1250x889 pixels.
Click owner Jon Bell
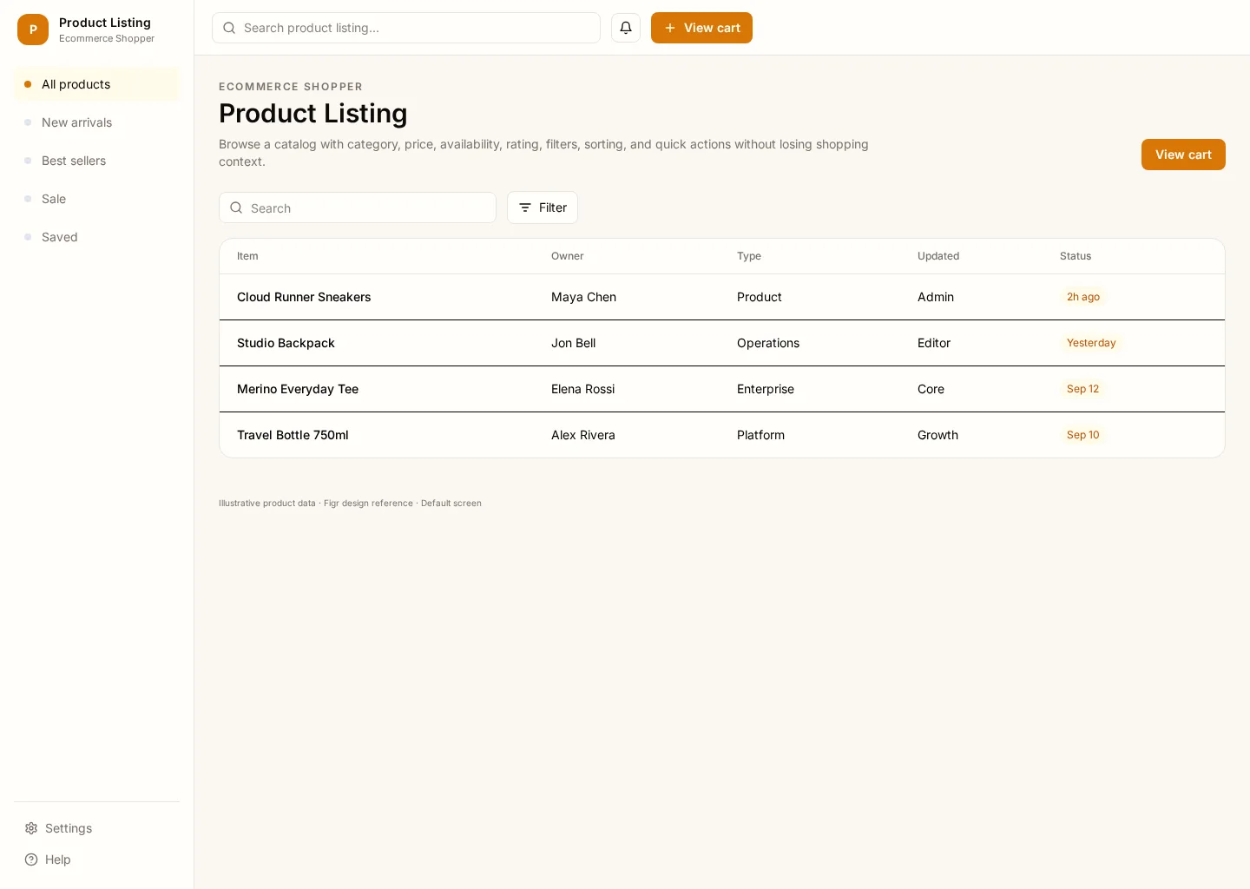(574, 343)
